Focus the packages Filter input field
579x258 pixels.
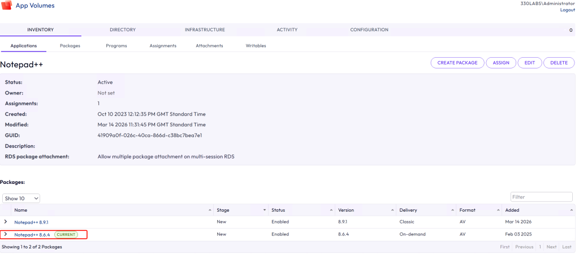pos(542,197)
